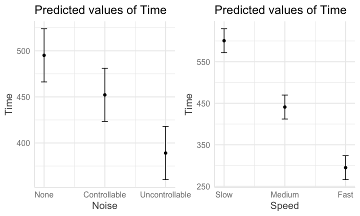The image size is (360, 216).
Task: Click the "Medium" x-axis tick label
Action: pos(284,194)
